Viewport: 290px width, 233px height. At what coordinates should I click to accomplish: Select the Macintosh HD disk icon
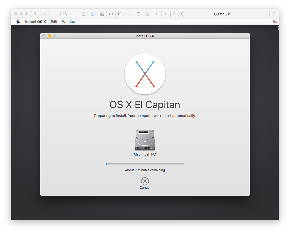click(x=145, y=140)
